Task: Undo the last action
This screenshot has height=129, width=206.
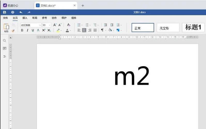Action: (21, 12)
